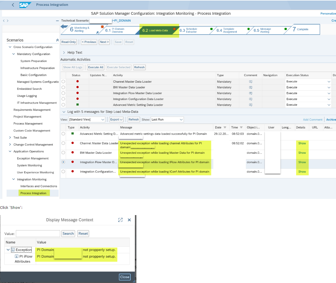
Task: Select Advanced Metric Setting Data Loader activity radio
Action: pyautogui.click(x=63, y=105)
